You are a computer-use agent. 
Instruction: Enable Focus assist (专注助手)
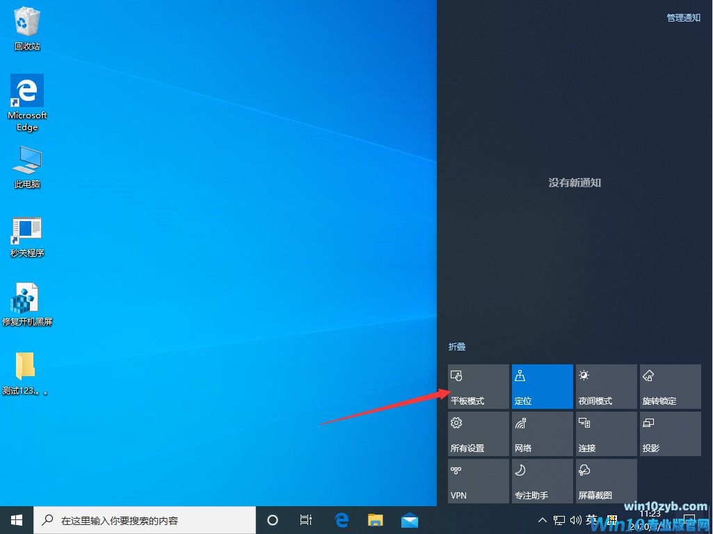542,480
